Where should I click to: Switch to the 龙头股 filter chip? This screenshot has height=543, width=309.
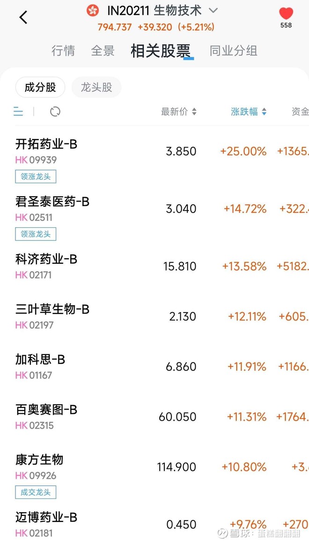tap(96, 87)
